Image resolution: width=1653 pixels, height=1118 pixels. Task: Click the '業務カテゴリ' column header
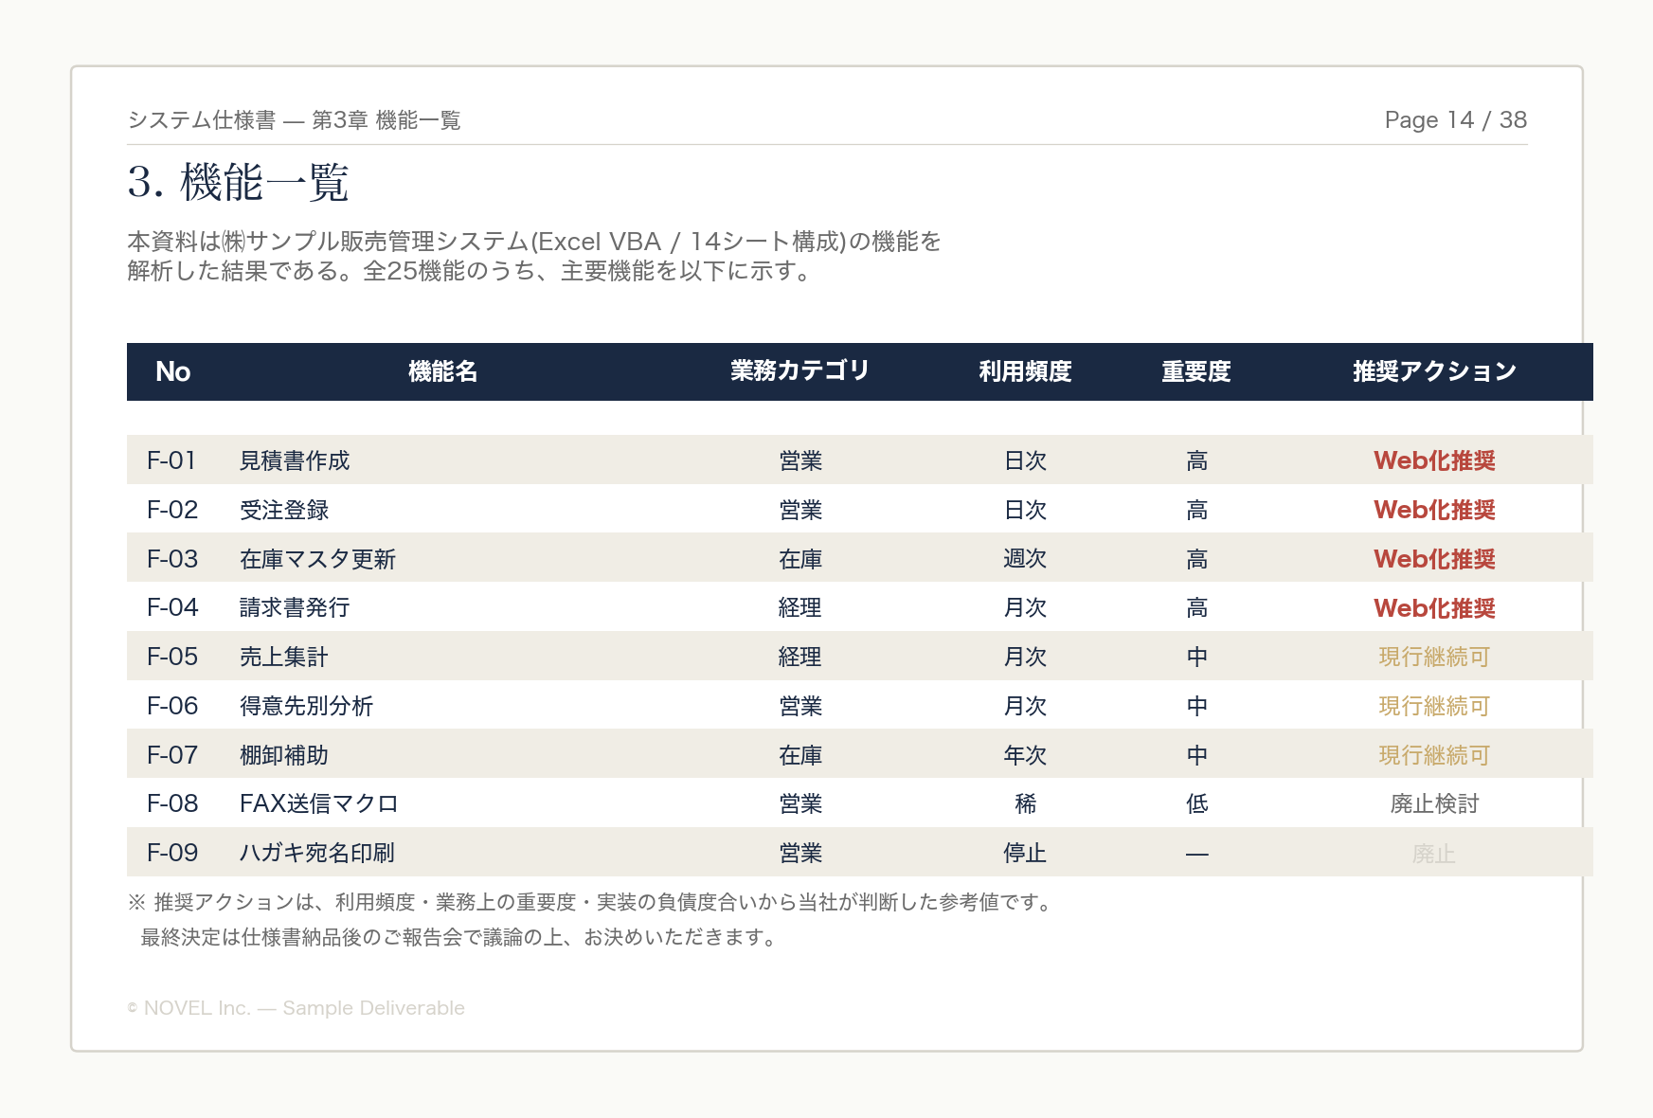[x=800, y=371]
